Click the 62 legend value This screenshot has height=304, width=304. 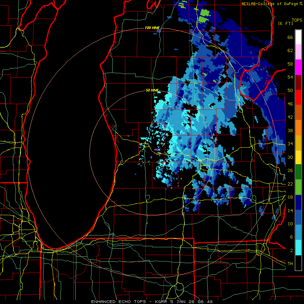click(x=290, y=51)
